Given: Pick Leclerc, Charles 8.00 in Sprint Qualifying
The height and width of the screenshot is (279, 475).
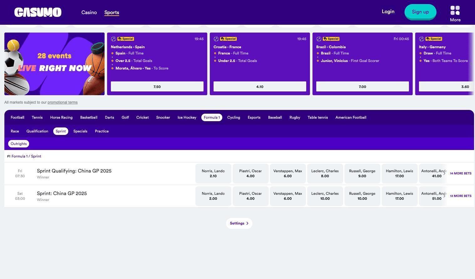Looking at the screenshot, I should 325,173.
